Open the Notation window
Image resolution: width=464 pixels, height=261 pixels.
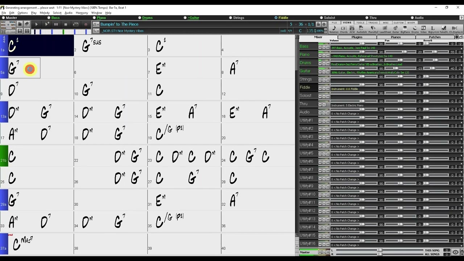[334, 29]
